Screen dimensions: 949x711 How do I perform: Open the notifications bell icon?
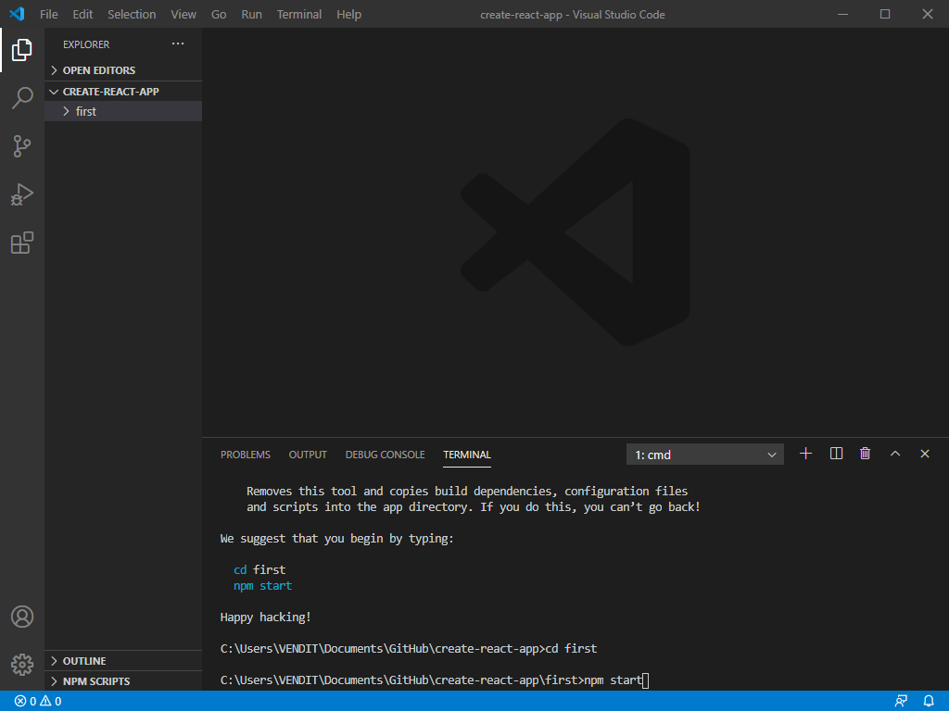[x=929, y=701]
